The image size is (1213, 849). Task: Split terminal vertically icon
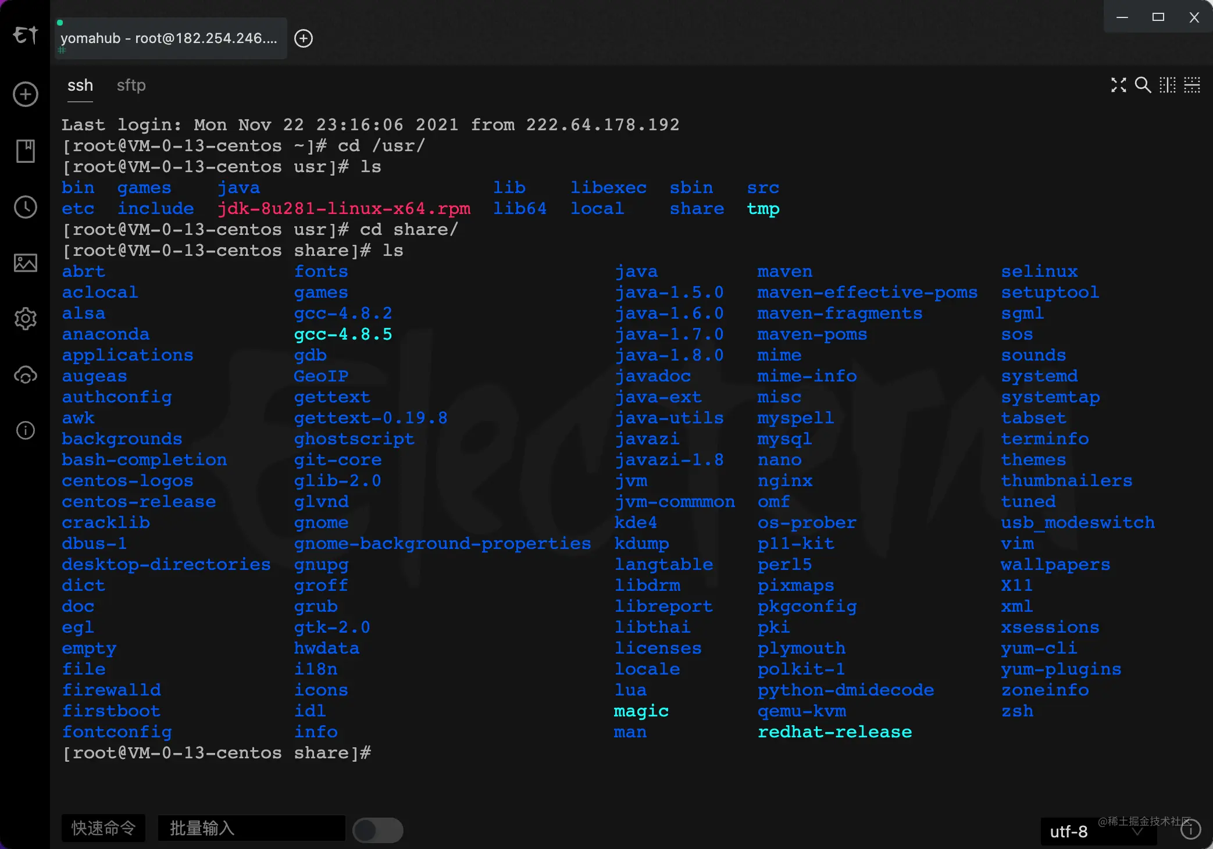[1167, 85]
